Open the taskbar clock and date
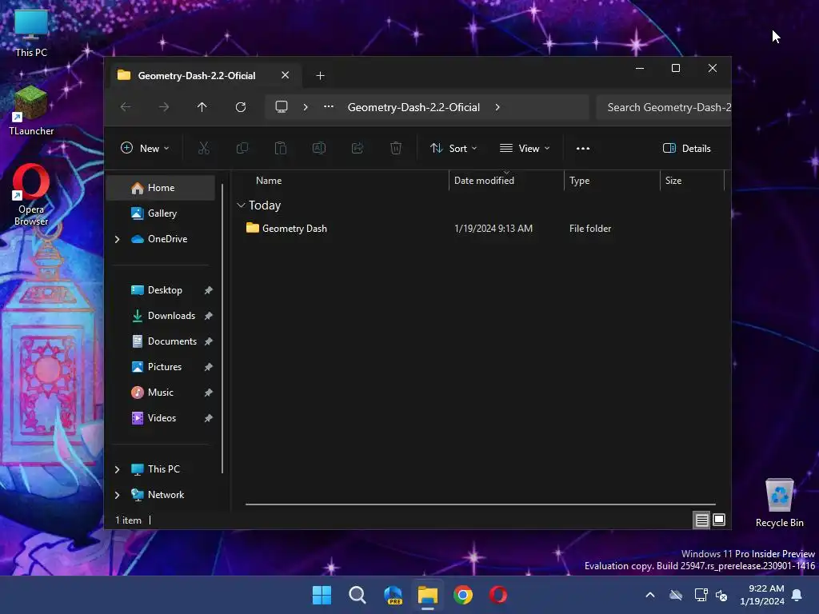819x614 pixels. click(762, 595)
